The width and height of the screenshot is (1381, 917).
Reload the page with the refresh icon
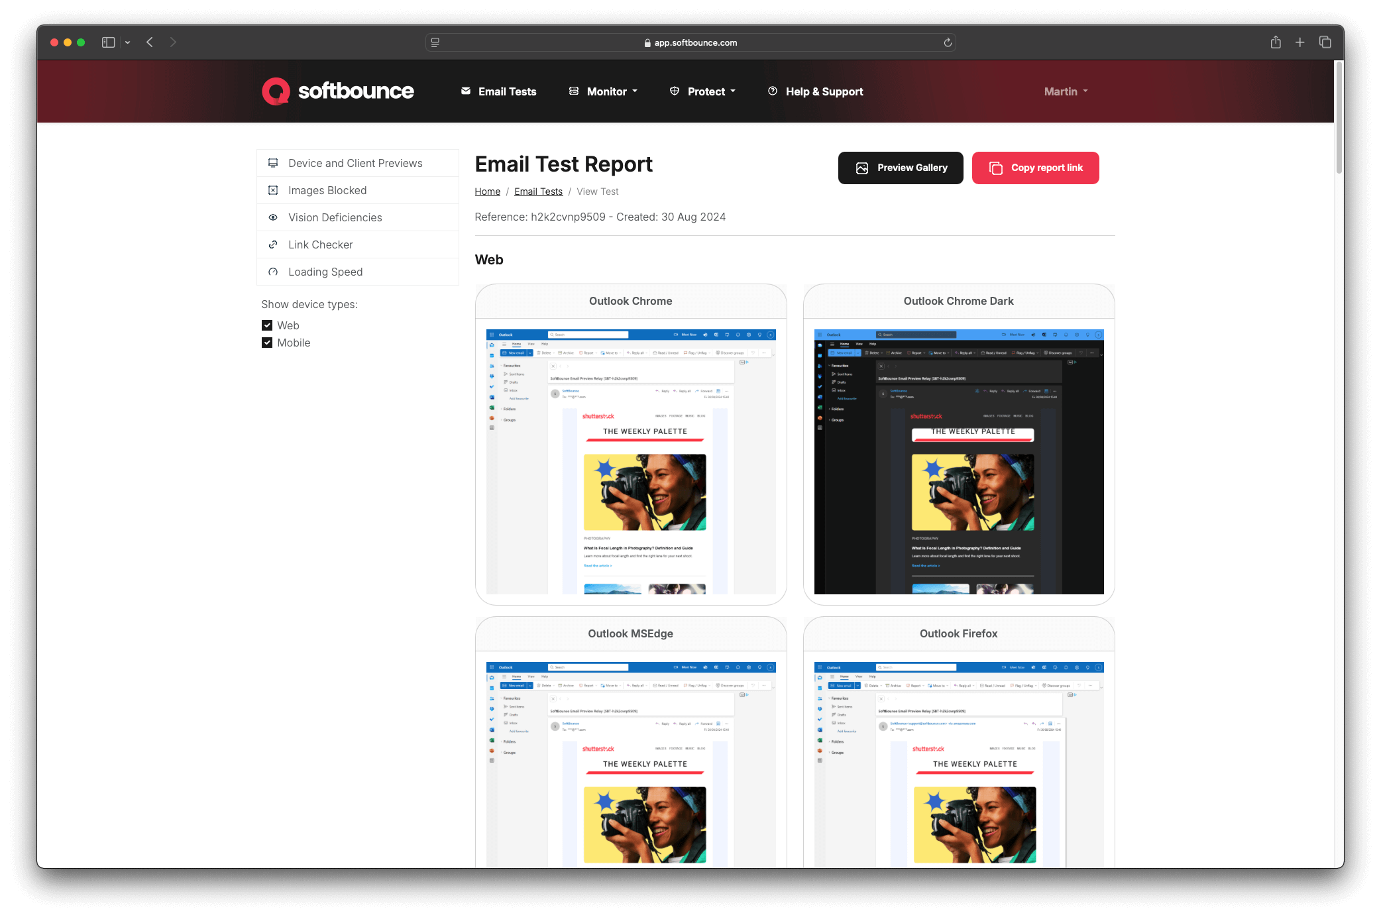point(948,42)
